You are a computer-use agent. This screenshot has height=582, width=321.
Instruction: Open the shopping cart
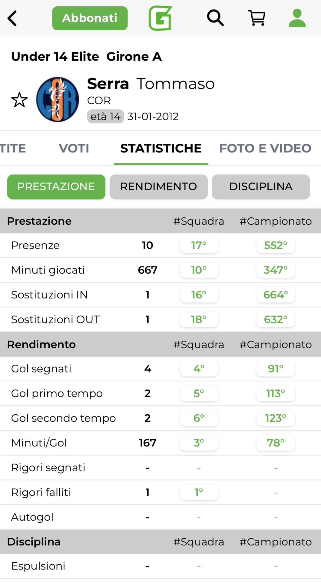point(256,18)
